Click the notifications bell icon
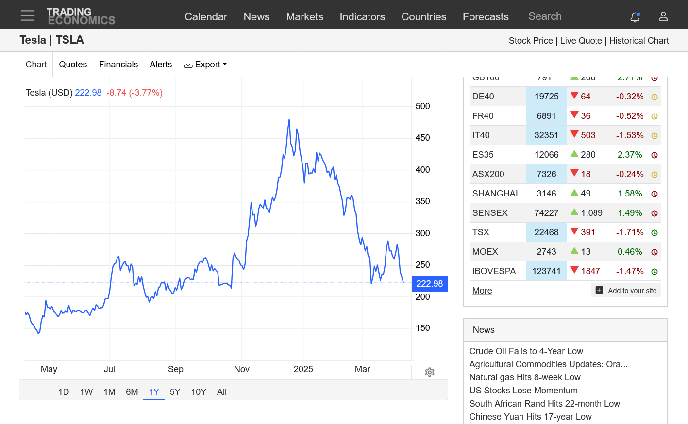The image size is (688, 424). pyautogui.click(x=635, y=17)
